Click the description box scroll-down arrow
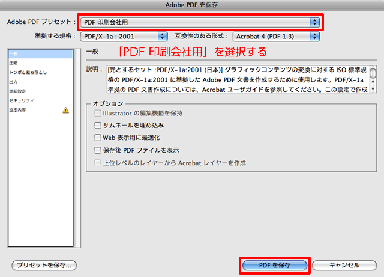384x277 pixels. (x=373, y=89)
